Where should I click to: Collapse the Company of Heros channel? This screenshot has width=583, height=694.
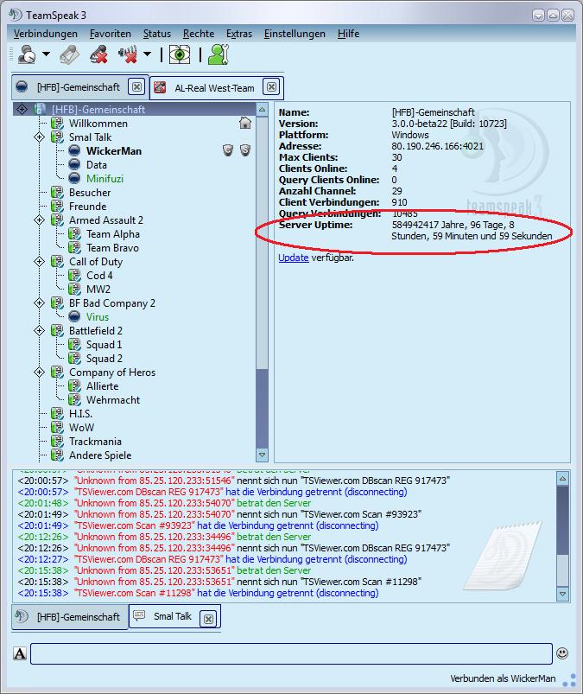(x=40, y=372)
